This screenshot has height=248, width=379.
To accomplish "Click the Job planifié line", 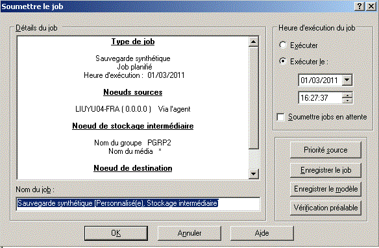I will tap(134, 67).
